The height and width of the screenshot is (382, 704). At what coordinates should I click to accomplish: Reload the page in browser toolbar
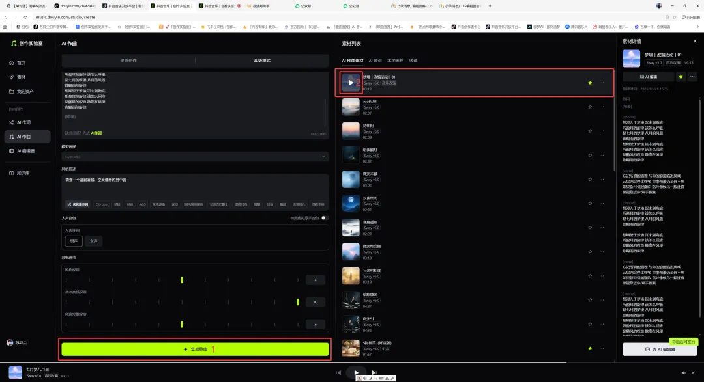point(25,17)
